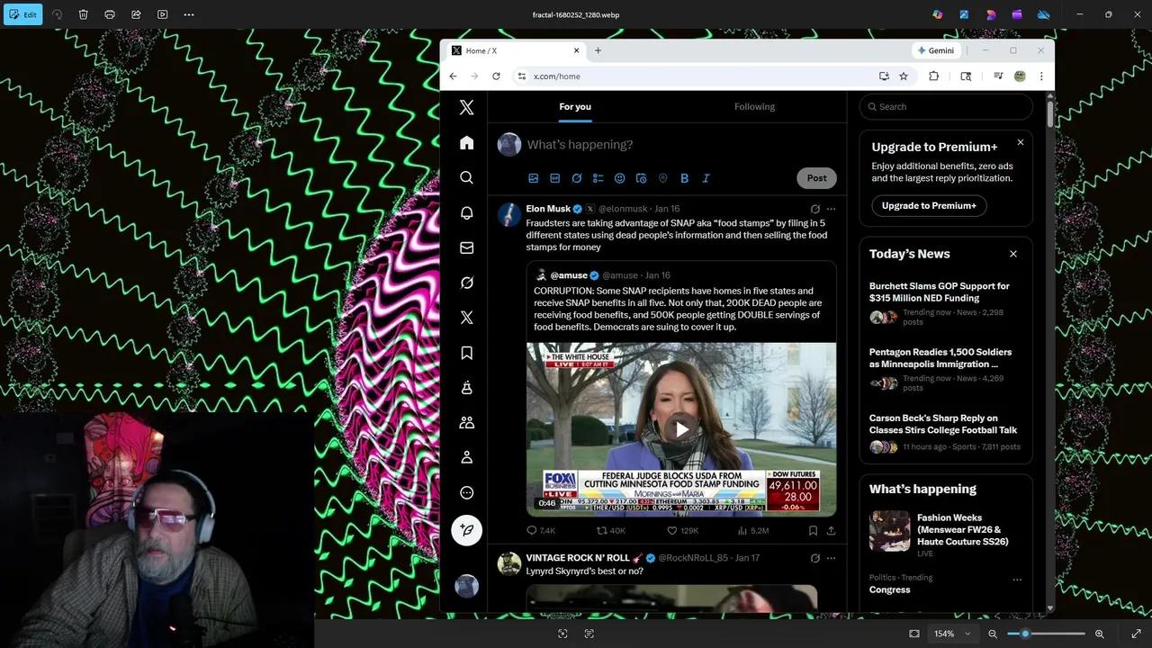Open more options on Congress trend
Viewport: 1152px width, 648px height.
click(x=1017, y=580)
